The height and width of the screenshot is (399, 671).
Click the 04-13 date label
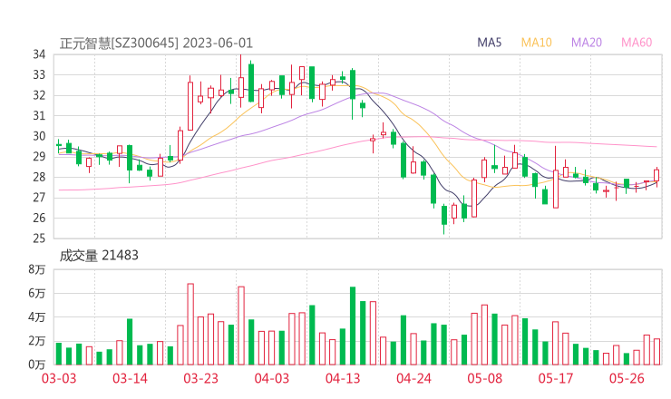point(343,378)
